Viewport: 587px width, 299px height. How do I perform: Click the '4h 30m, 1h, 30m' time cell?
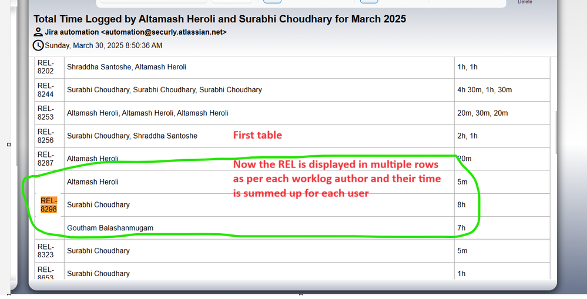tap(502, 90)
